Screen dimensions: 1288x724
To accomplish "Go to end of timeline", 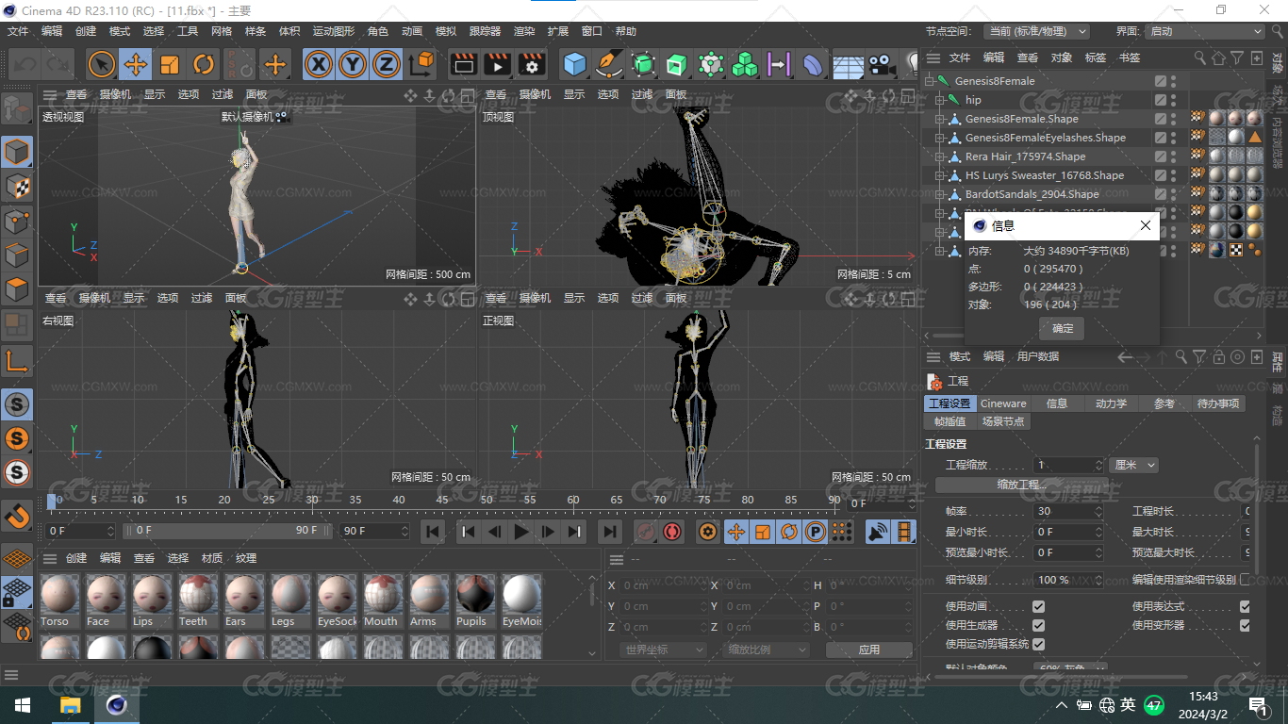I will (610, 532).
